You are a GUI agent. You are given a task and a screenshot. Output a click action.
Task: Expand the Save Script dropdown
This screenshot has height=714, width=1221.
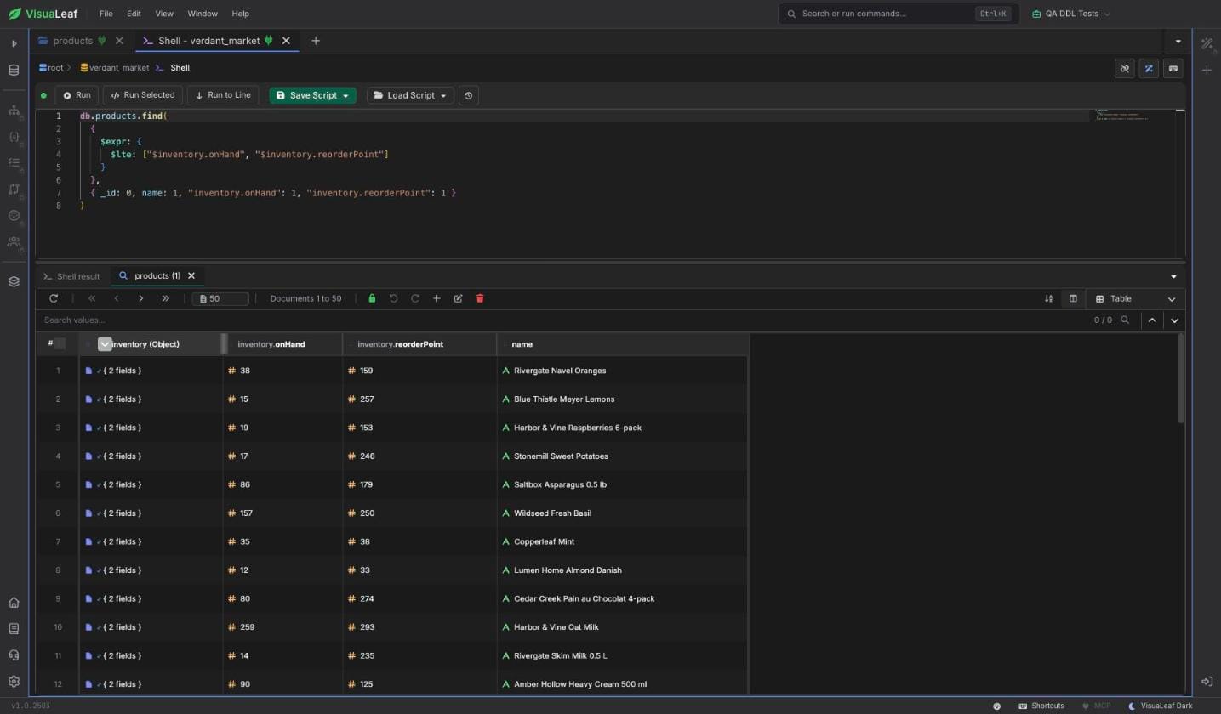pos(345,96)
